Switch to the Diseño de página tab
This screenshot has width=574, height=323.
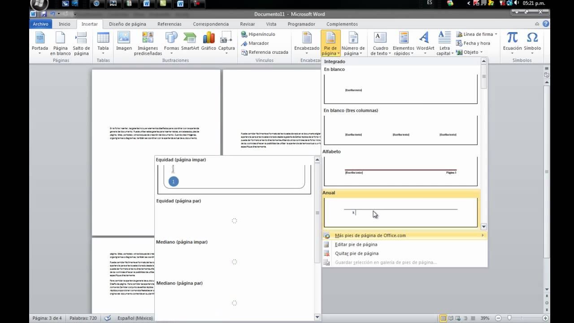(x=127, y=24)
